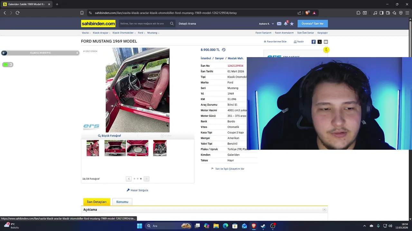412x231 pixels.
Task: Select the third thumbnail pagination dot
Action: [x=141, y=179]
